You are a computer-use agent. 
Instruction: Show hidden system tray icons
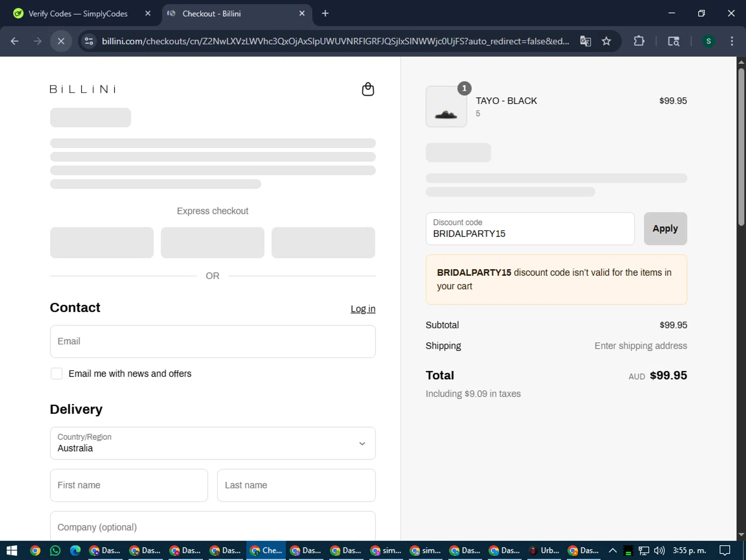613,551
